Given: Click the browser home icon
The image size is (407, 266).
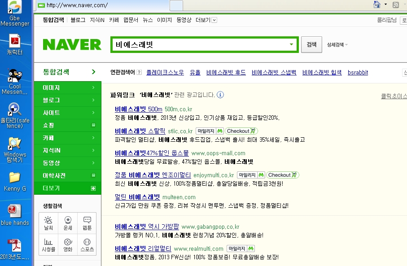Looking at the screenshot, I should 376,4.
